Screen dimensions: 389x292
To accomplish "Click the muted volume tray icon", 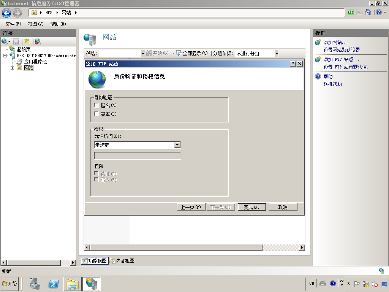I will pyautogui.click(x=375, y=284).
